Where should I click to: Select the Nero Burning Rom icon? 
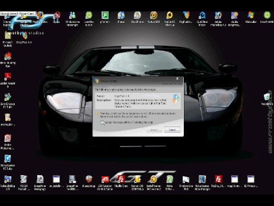pyautogui.click(x=7, y=60)
